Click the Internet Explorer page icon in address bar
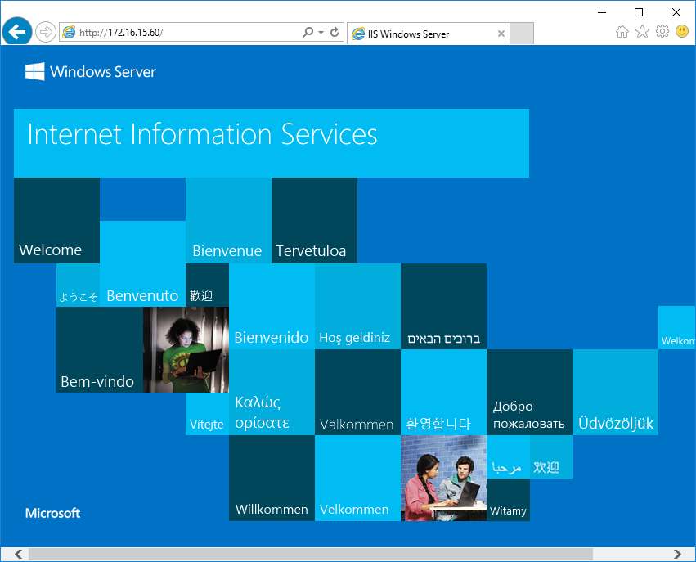The height and width of the screenshot is (562, 696). (x=69, y=32)
